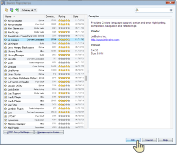Screen dimensions: 177x153
Task: Select the LockSmith plugin name
Action: click(x=13, y=90)
